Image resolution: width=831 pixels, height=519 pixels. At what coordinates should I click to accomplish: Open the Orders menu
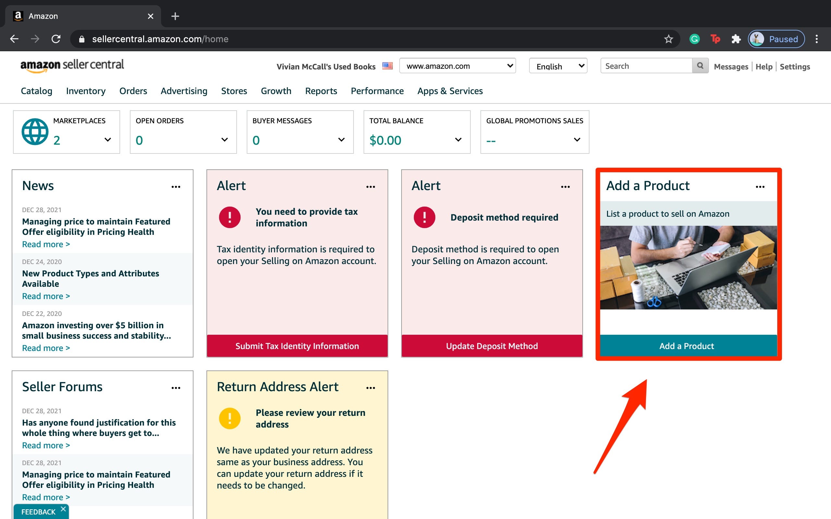click(x=133, y=91)
